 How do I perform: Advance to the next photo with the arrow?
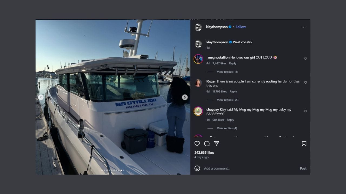[x=185, y=97]
